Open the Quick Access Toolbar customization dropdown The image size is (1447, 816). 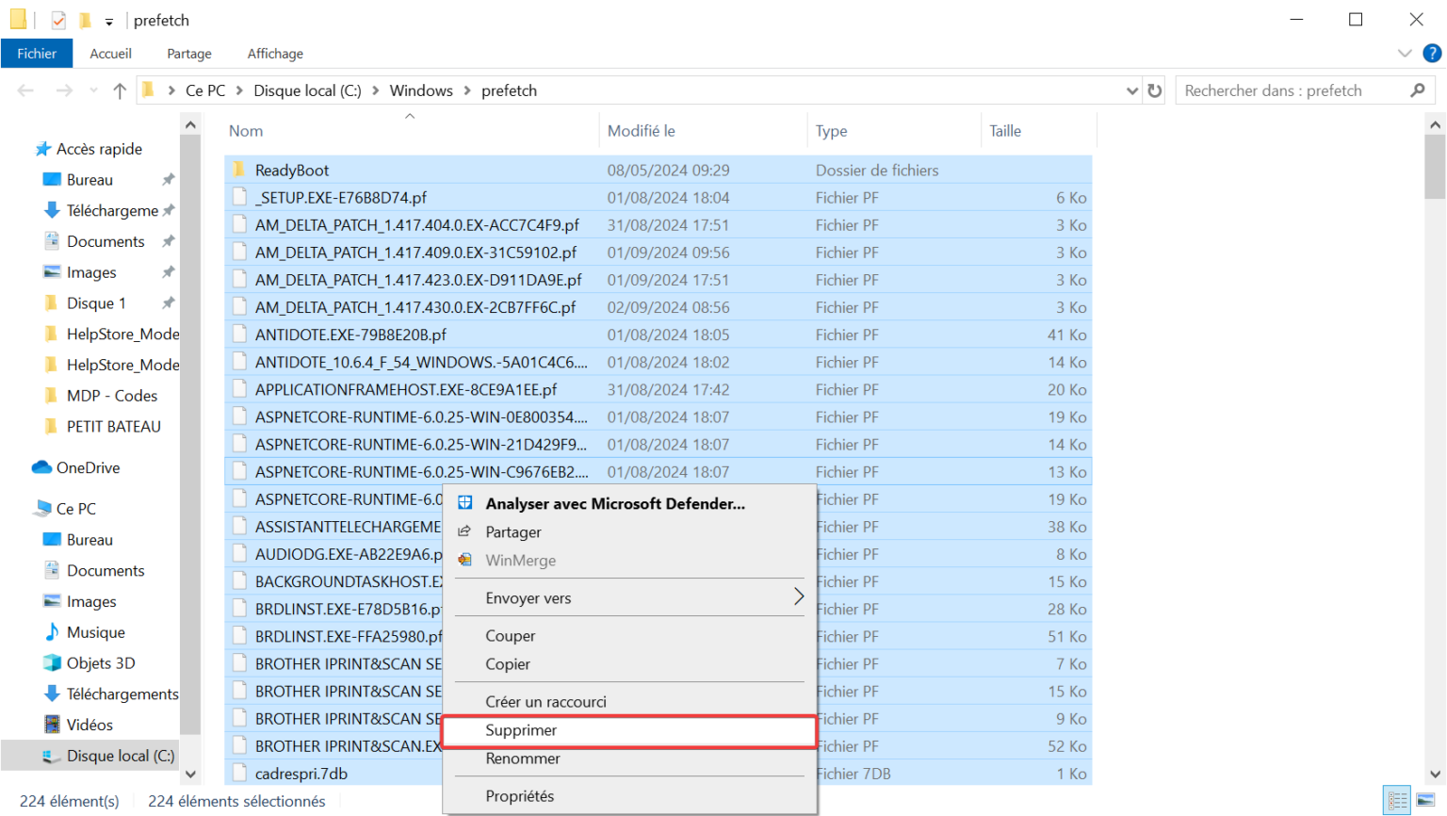point(107,19)
